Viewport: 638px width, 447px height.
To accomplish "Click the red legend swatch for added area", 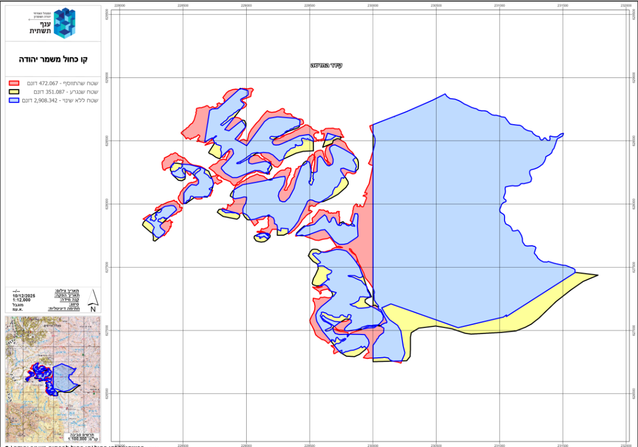I will [14, 83].
